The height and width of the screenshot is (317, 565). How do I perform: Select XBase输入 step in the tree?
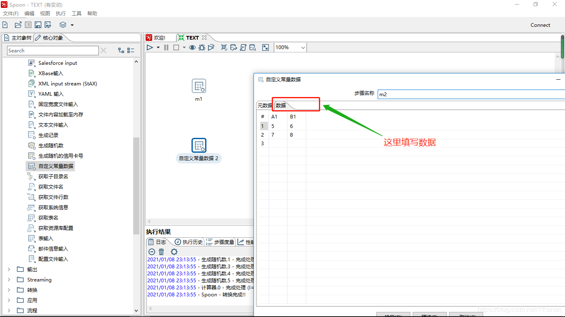point(51,73)
